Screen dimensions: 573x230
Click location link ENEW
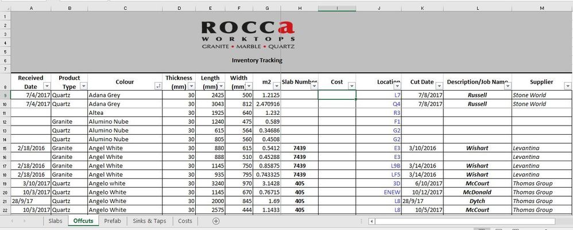point(392,192)
